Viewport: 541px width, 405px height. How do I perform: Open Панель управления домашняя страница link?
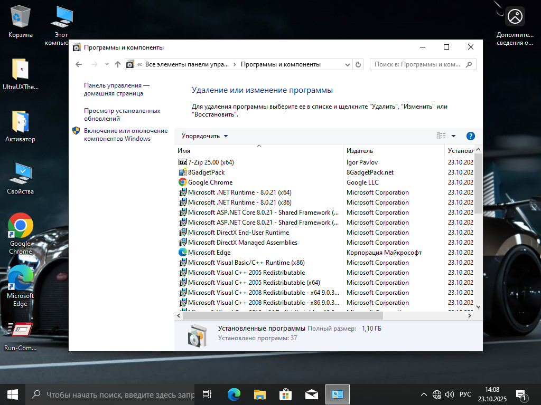116,89
